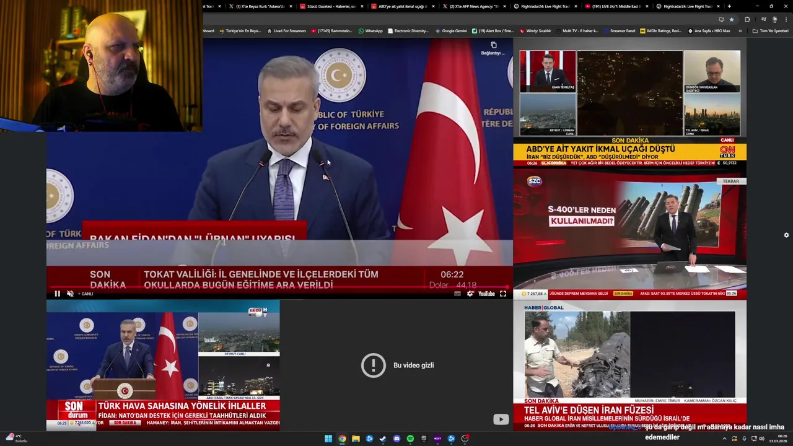Screen dimensions: 793x446
Task: Toggle subtitles on the main video
Action: pyautogui.click(x=457, y=294)
